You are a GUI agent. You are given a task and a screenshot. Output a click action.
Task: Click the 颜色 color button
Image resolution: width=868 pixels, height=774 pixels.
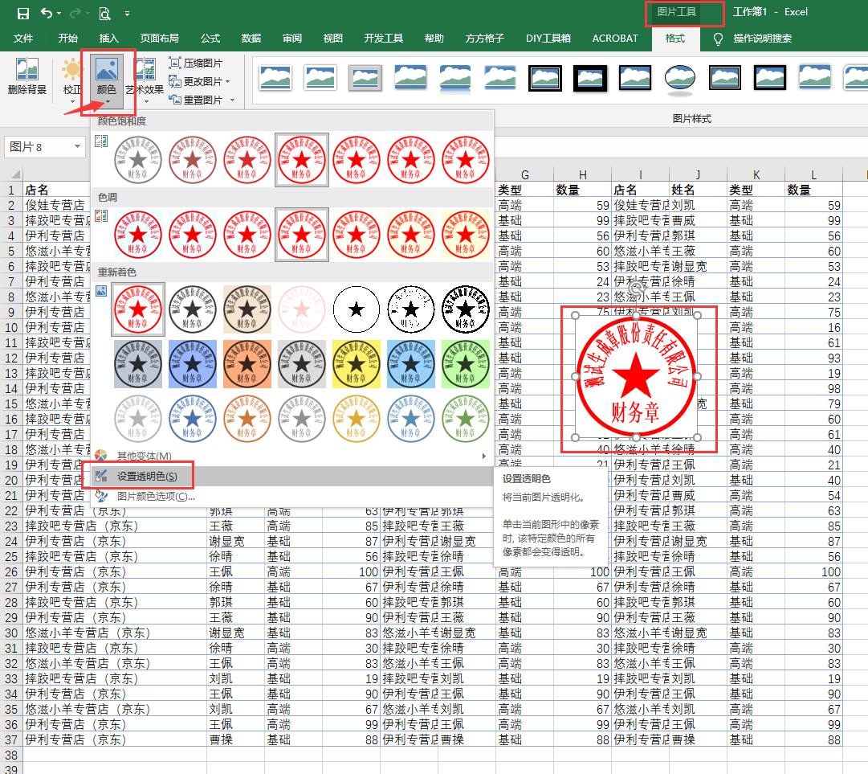coord(106,81)
